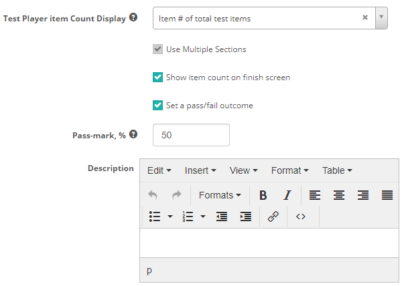Uncheck Show item count on finish screen
This screenshot has height=286, width=402.
pyautogui.click(x=158, y=78)
